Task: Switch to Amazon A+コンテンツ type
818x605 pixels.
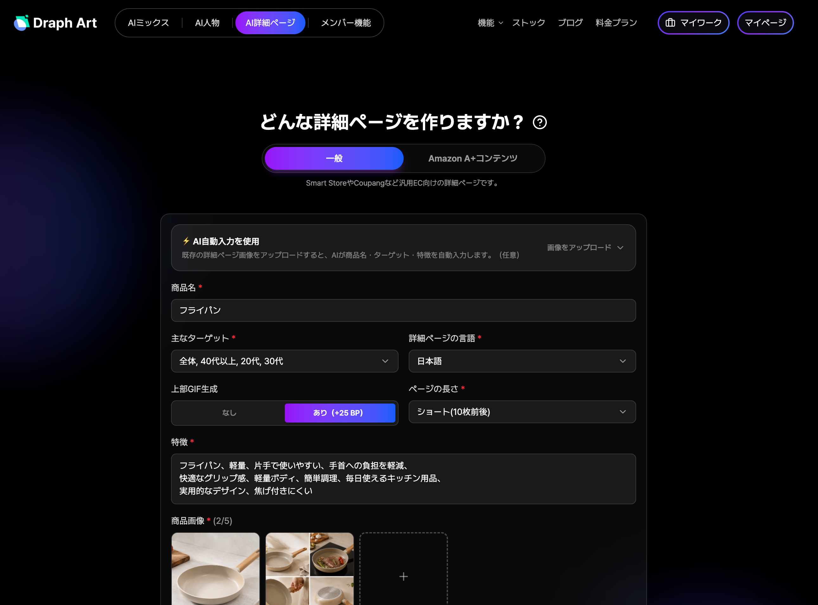Action: tap(473, 158)
